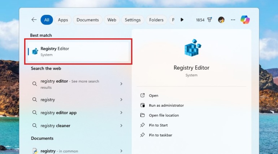Switch to the Settings filter tab

click(x=133, y=20)
